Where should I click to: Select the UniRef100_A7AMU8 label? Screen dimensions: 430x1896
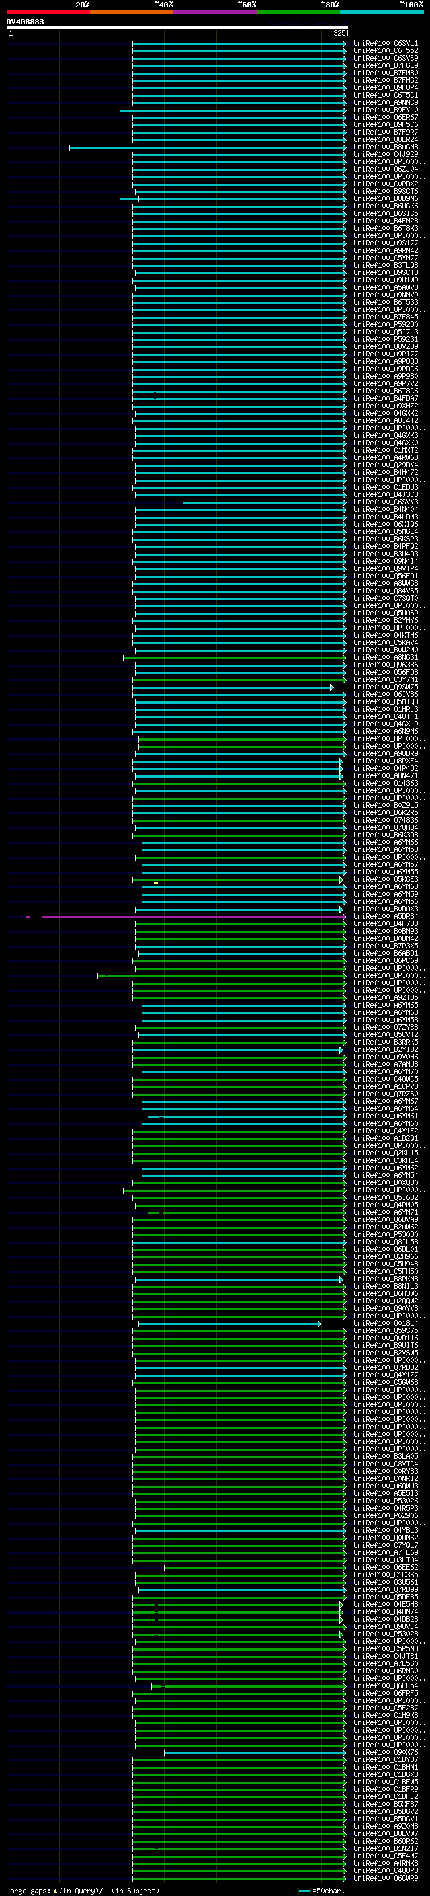pyautogui.click(x=385, y=1064)
